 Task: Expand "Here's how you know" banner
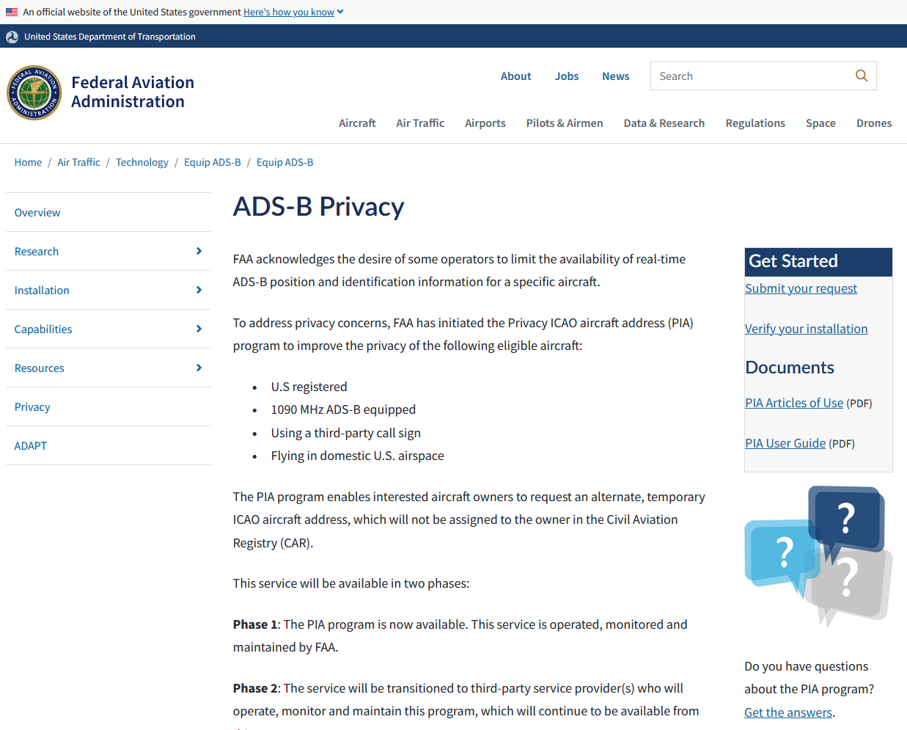tap(293, 12)
